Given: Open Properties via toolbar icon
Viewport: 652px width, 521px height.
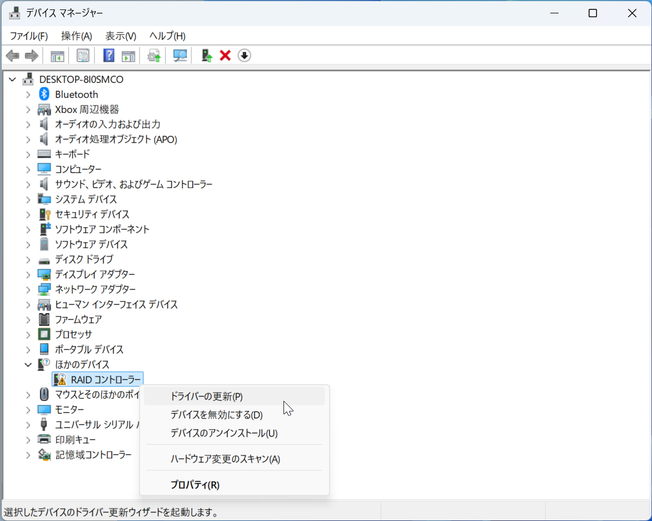Looking at the screenshot, I should pyautogui.click(x=83, y=55).
